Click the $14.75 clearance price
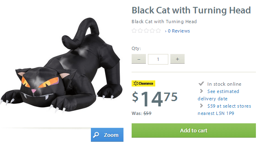Screen dimensions: 260x147 (x=155, y=99)
